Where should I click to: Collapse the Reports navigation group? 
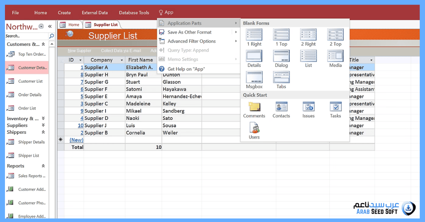click(43, 166)
